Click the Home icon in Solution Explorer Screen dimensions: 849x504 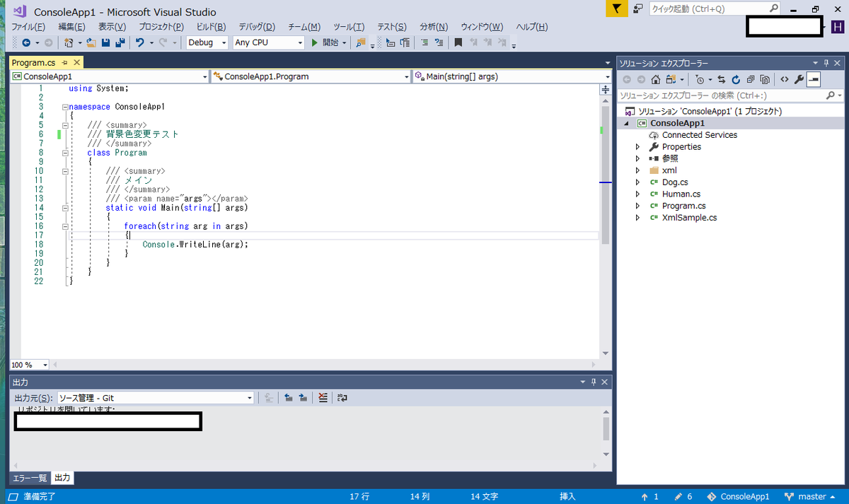point(656,79)
